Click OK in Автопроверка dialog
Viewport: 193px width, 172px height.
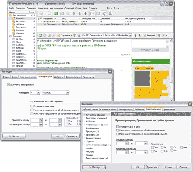click(x=57, y=136)
